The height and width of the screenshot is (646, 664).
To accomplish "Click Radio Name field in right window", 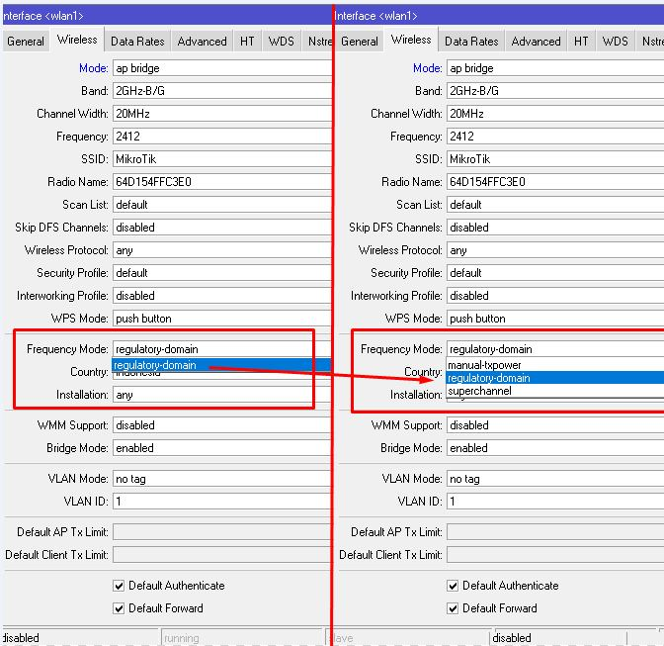I will pyautogui.click(x=555, y=182).
